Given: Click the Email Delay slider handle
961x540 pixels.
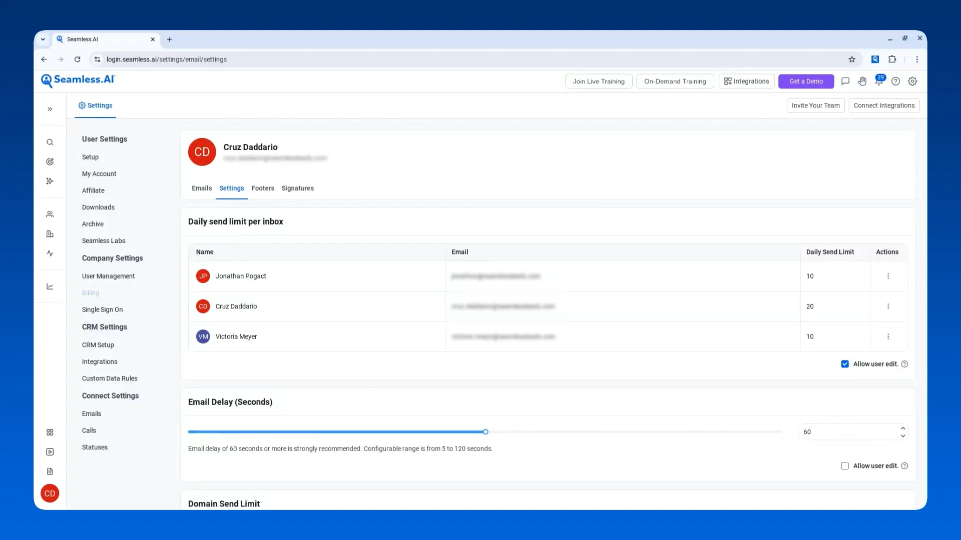Looking at the screenshot, I should tap(486, 432).
